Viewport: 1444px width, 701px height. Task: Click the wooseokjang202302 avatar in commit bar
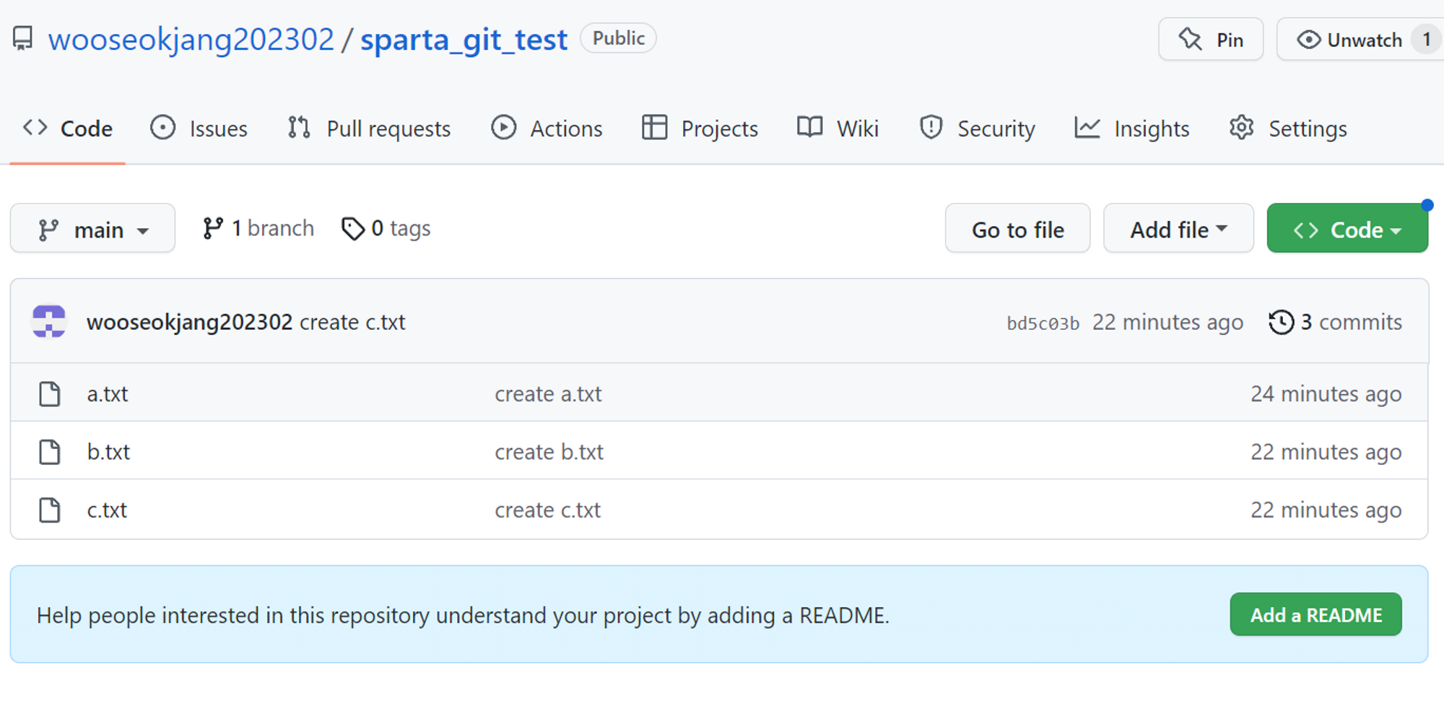click(x=49, y=321)
